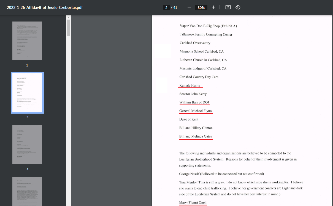Select the highlighted page 2 thumbnail
Screen dimensions: 333x206
coord(27,93)
